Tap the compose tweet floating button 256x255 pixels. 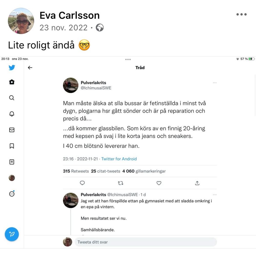click(12, 234)
